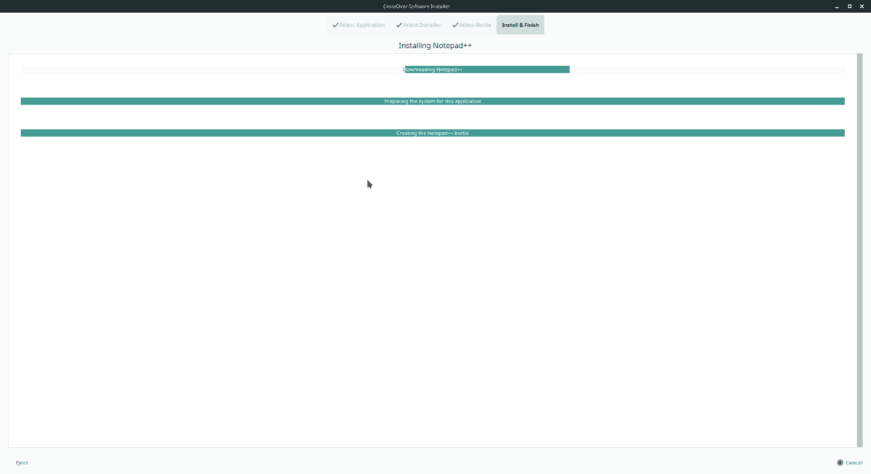
Task: Maximize the installer window
Action: coord(849,5)
